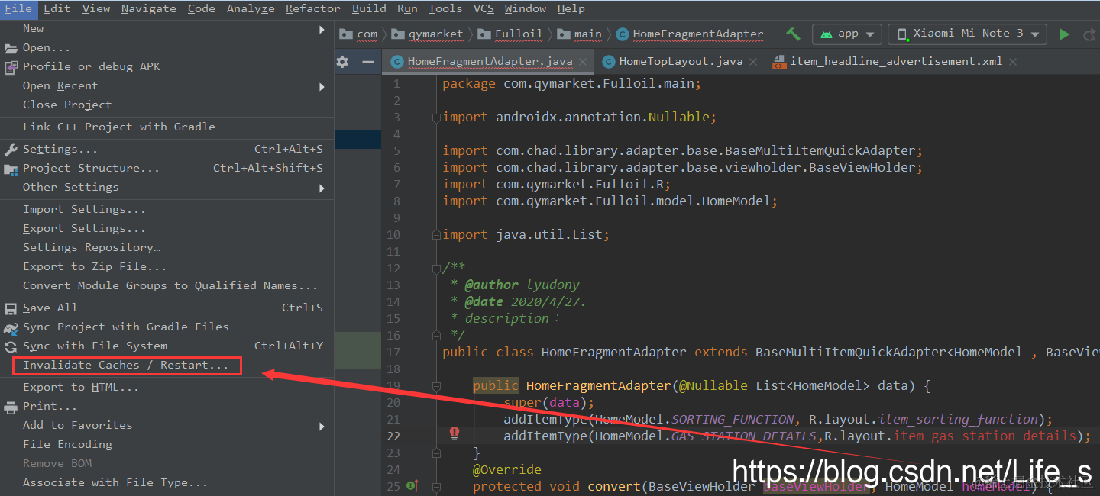Run the app with green play button
The height and width of the screenshot is (496, 1100).
coord(1064,34)
